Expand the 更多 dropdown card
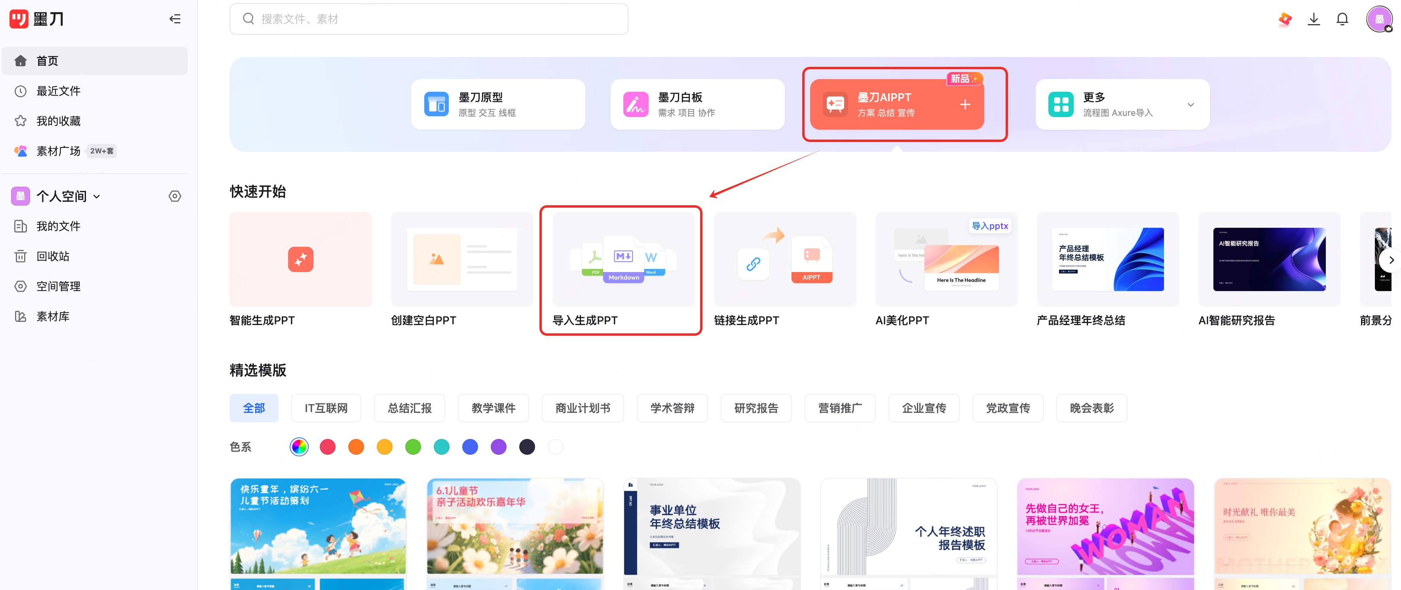The height and width of the screenshot is (590, 1401). coord(1122,104)
